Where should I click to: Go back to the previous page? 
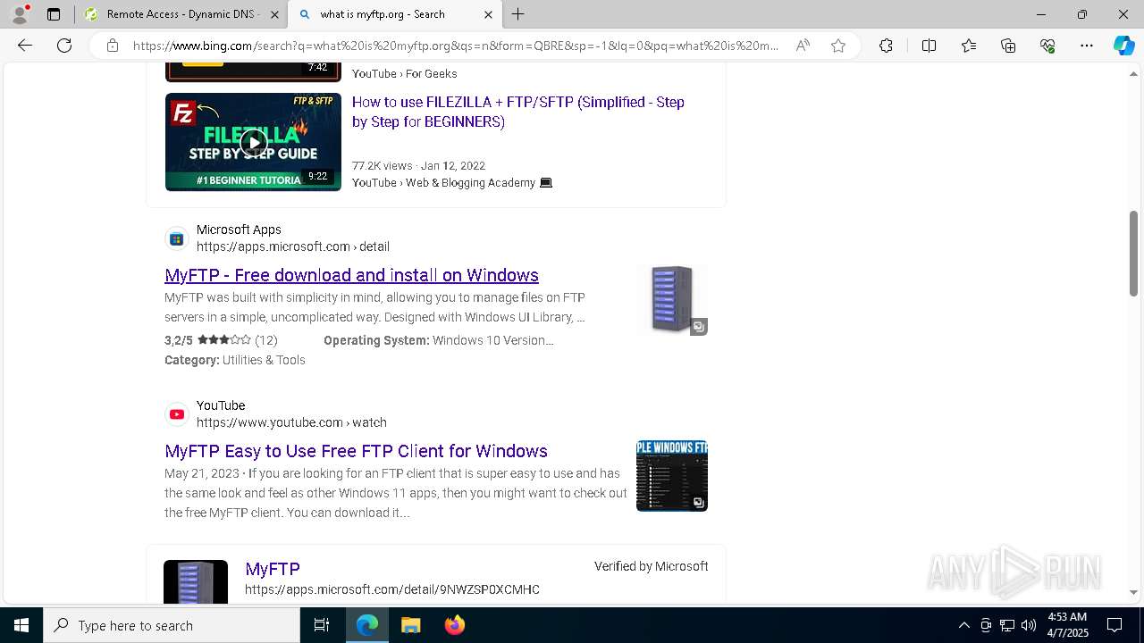[x=25, y=46]
